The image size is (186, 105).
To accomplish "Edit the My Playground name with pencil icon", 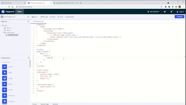I will pos(28,17).
